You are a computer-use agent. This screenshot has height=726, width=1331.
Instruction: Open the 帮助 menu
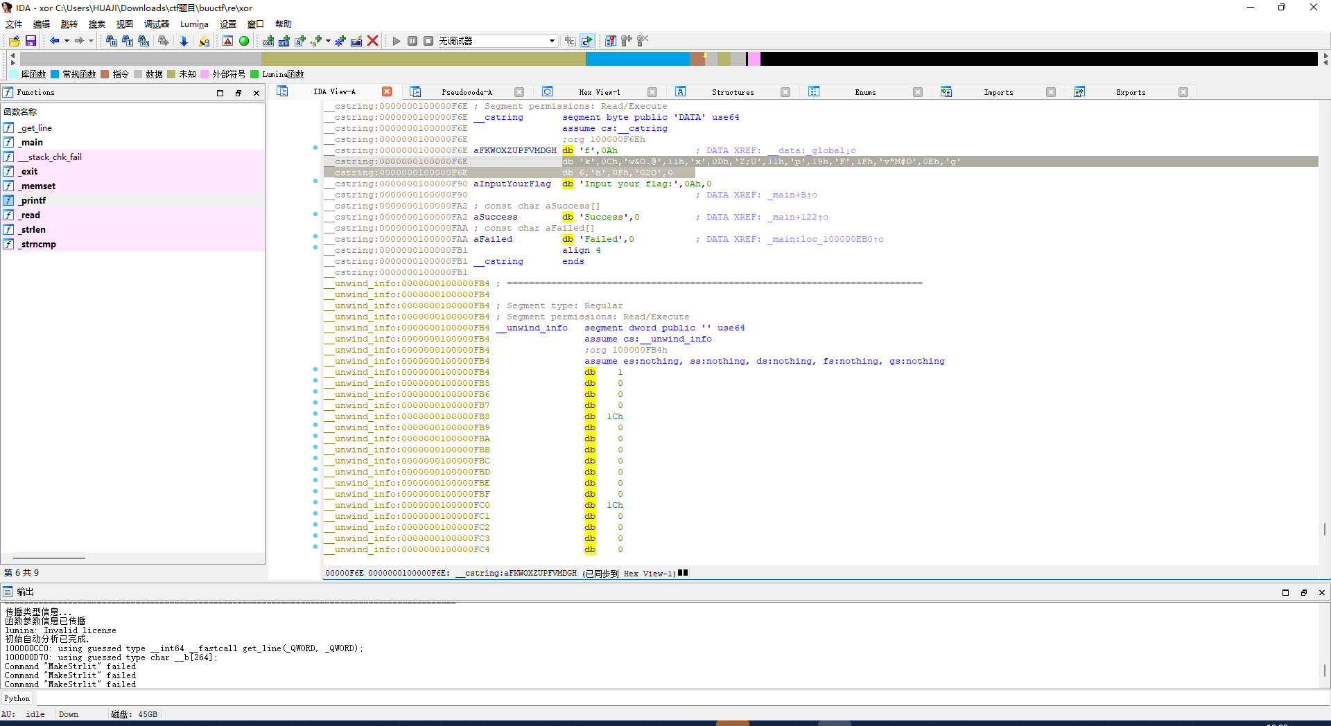(x=284, y=24)
